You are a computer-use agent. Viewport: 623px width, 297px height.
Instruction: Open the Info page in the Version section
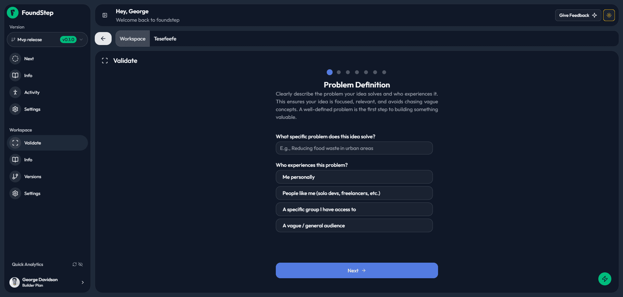pyautogui.click(x=28, y=75)
